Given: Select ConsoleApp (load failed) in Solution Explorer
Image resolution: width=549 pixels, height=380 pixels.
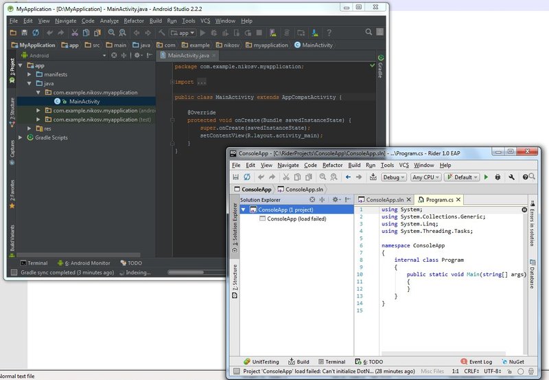Looking at the screenshot, I should click(x=296, y=219).
